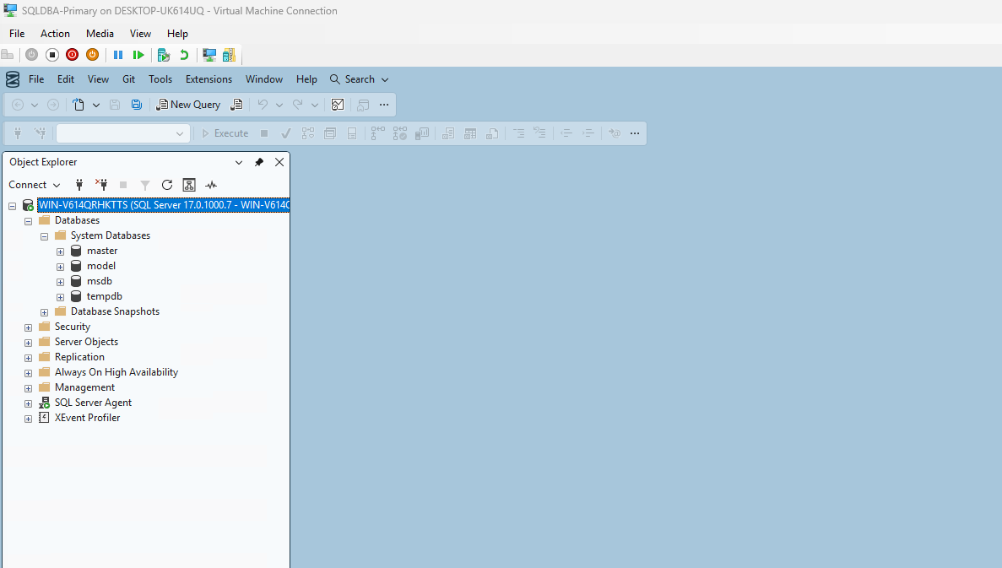Open the Available Databases combo box
Screen dimensions: 1002x568
[x=122, y=133]
